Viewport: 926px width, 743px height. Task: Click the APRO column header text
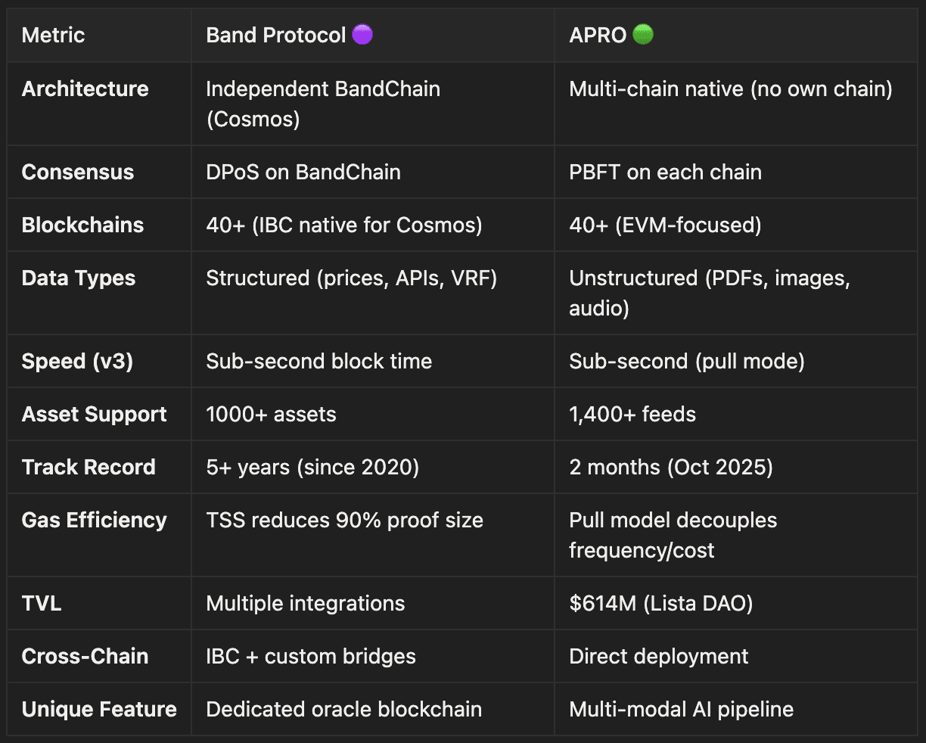598,36
